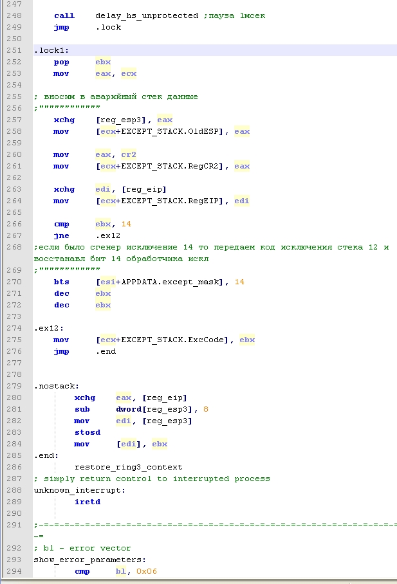Click '[reg_eip]' on line 263

pos(144,189)
